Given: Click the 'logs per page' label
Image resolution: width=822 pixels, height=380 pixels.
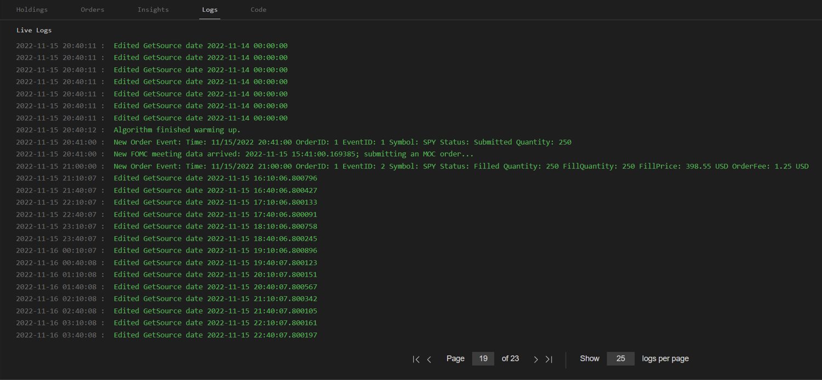Looking at the screenshot, I should pyautogui.click(x=665, y=359).
